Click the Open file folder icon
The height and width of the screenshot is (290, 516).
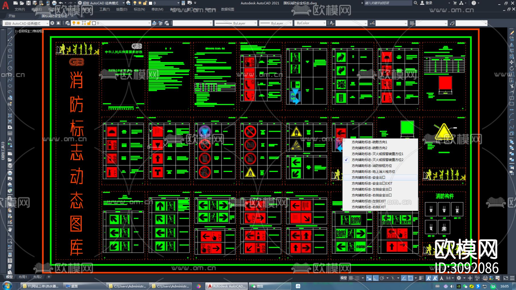tap(22, 3)
